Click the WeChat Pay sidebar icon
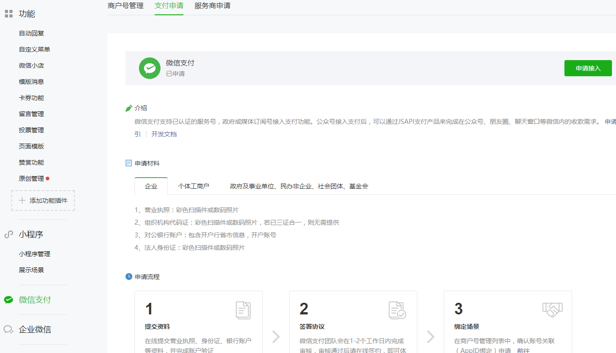 click(x=9, y=300)
